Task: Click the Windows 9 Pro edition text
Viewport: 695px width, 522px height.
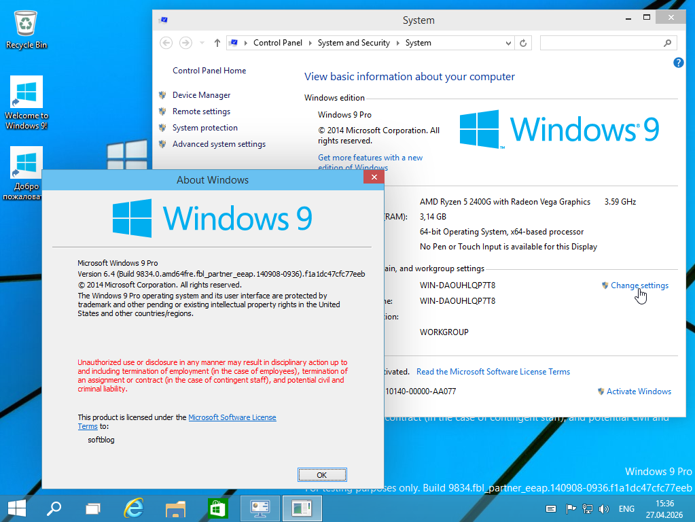Action: [344, 115]
